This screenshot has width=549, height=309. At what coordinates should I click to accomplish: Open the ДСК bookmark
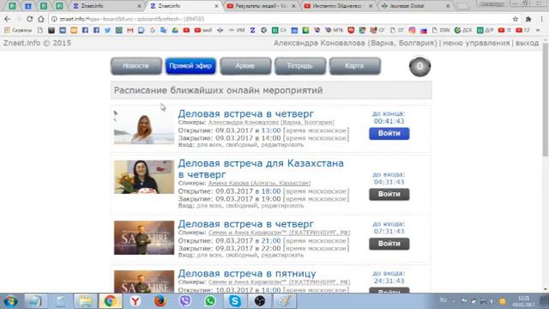tap(463, 30)
